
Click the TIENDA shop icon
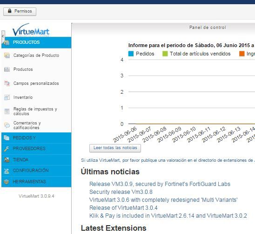point(7,160)
